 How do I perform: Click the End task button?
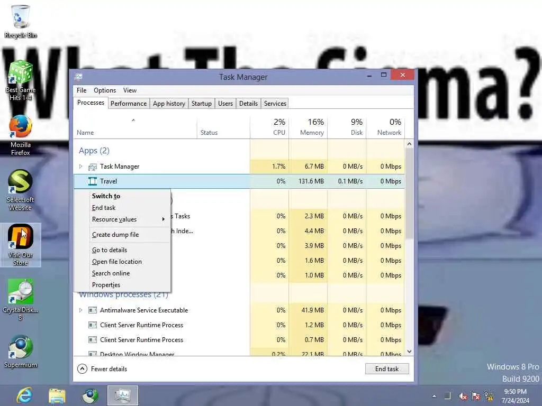(387, 368)
